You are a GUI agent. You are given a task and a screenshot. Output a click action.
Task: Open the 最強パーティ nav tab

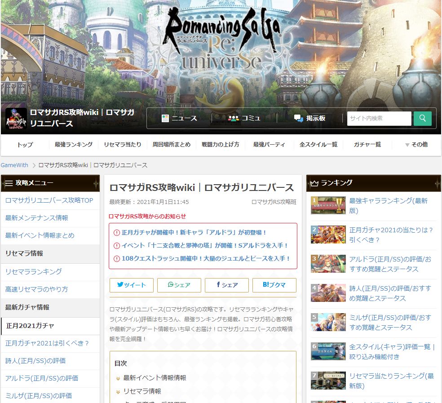coord(269,145)
